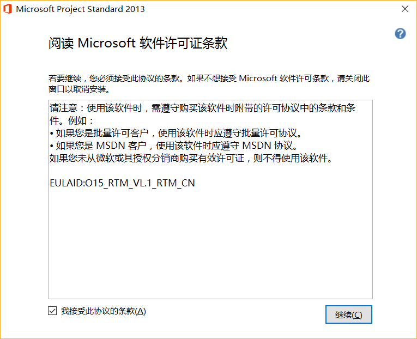Click the Office logo in title bar
This screenshot has height=339, width=417.
click(x=8, y=9)
